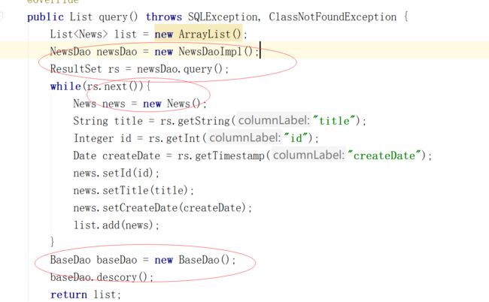Viewport: 489px width, 302px height.
Task: Select "ClassNotFoundException" in the throws clause
Action: 333,17
